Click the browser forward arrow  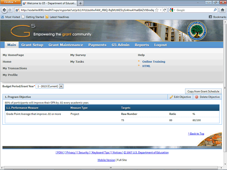tap(10, 10)
